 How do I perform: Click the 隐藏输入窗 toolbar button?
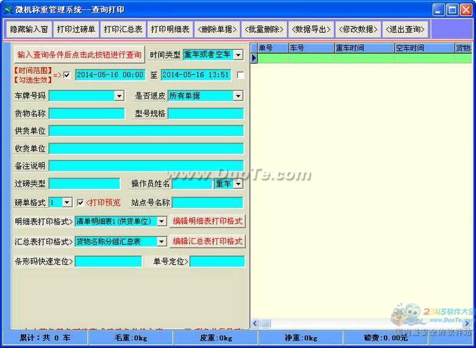tap(29, 29)
